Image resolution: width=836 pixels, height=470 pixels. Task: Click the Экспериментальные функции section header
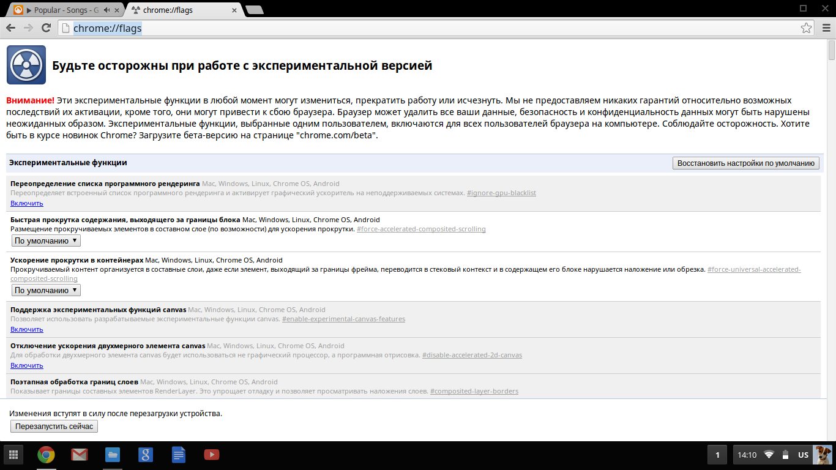click(x=68, y=163)
